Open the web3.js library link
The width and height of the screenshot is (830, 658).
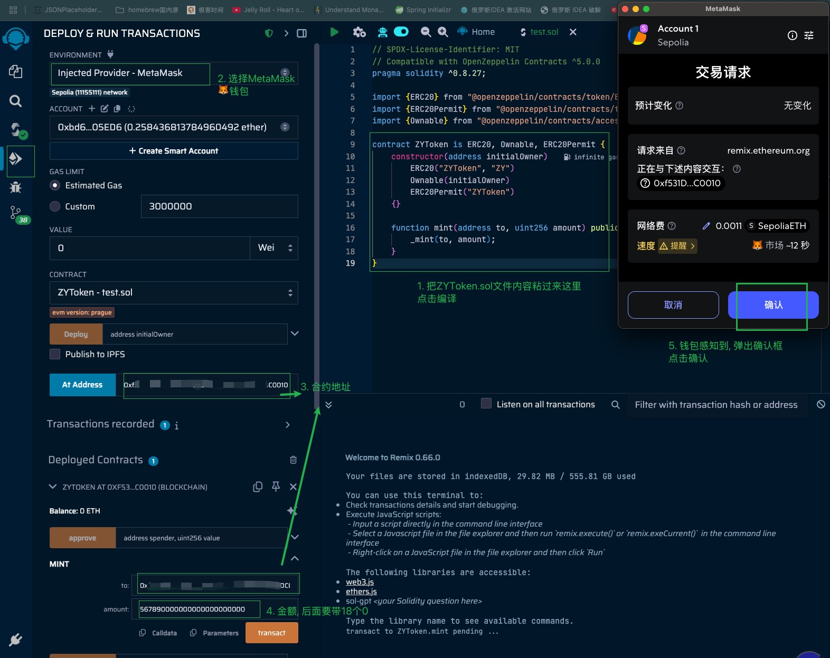(360, 581)
